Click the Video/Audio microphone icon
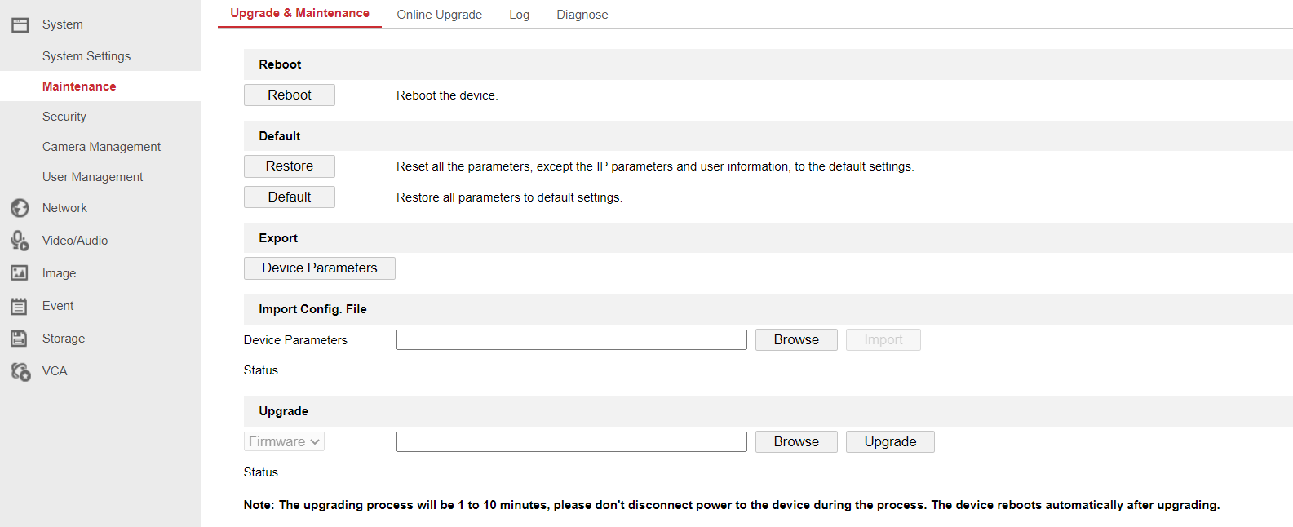The image size is (1293, 527). 20,241
